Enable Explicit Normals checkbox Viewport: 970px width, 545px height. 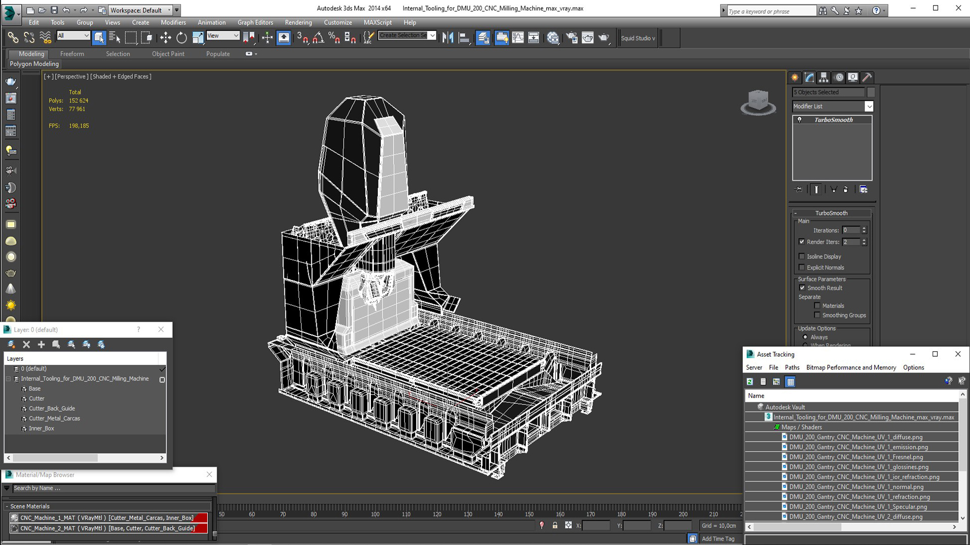click(x=802, y=267)
